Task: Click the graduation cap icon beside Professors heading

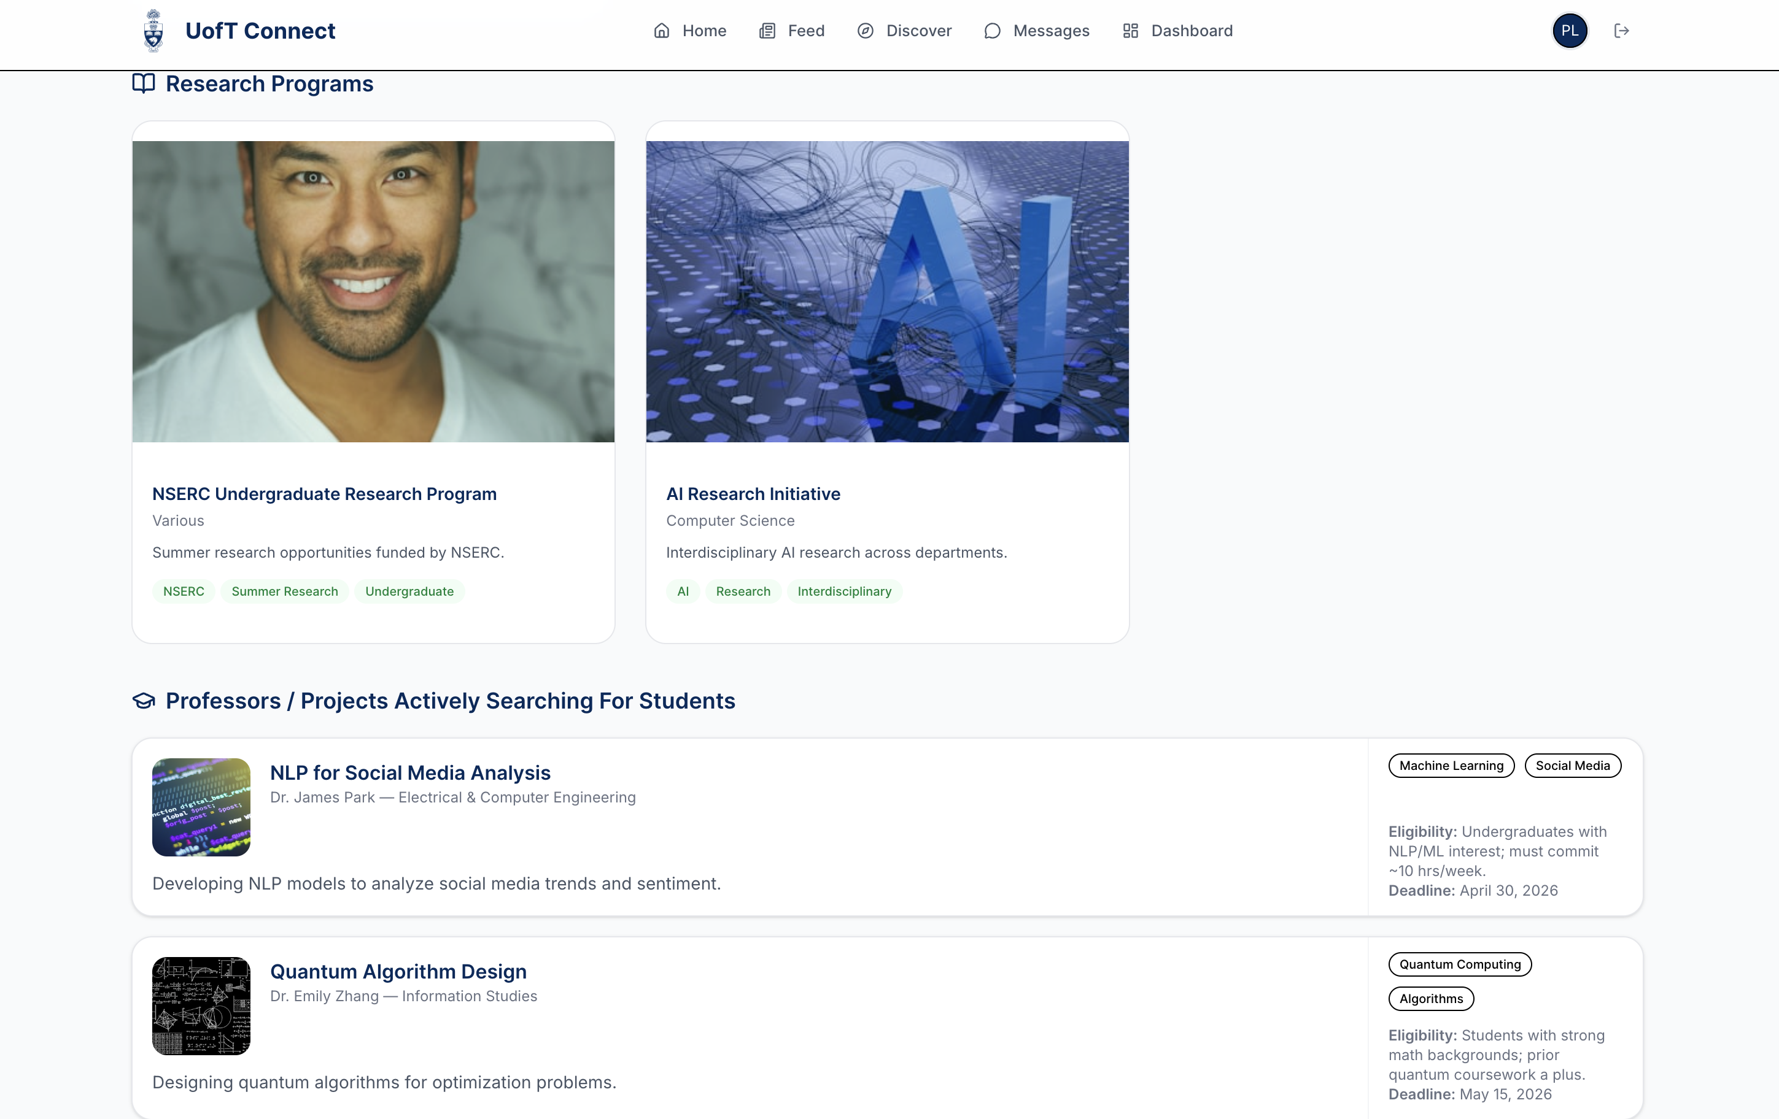Action: [x=143, y=701]
